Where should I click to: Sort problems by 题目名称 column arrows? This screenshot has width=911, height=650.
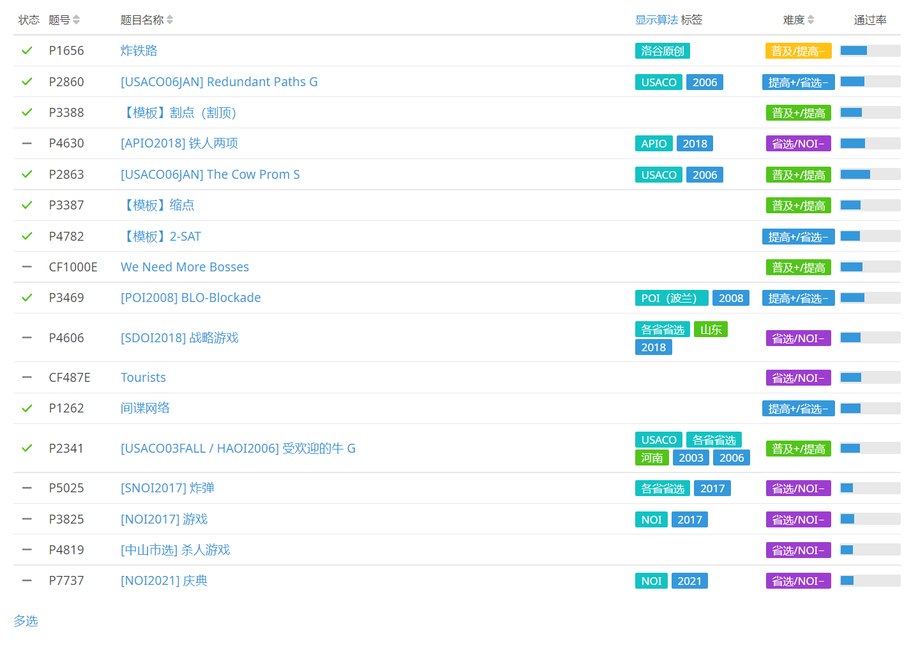170,20
